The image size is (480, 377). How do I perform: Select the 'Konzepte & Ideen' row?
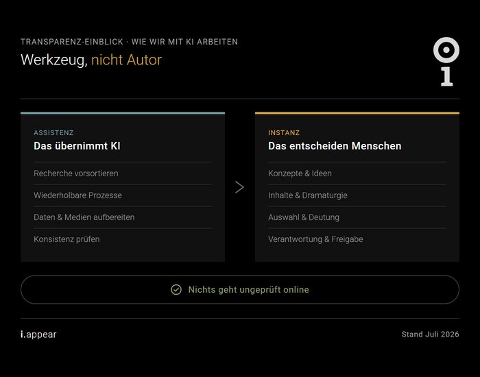click(357, 173)
